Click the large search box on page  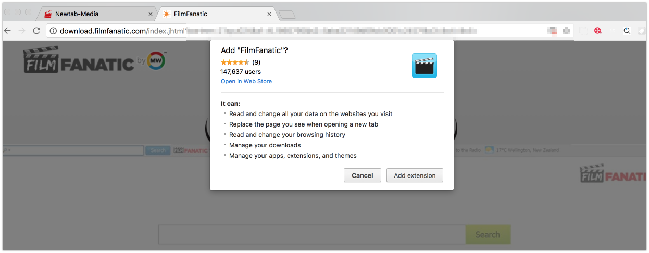[311, 235]
